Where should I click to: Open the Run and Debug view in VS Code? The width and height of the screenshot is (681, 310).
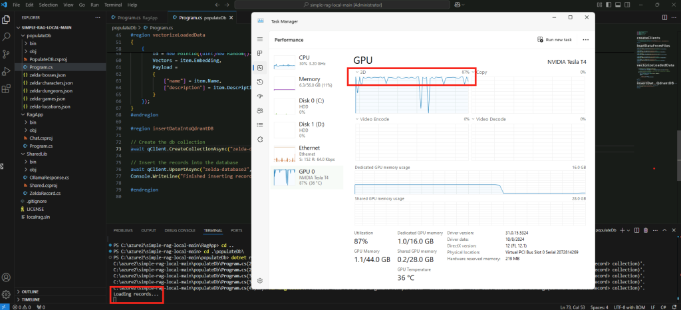coord(6,71)
